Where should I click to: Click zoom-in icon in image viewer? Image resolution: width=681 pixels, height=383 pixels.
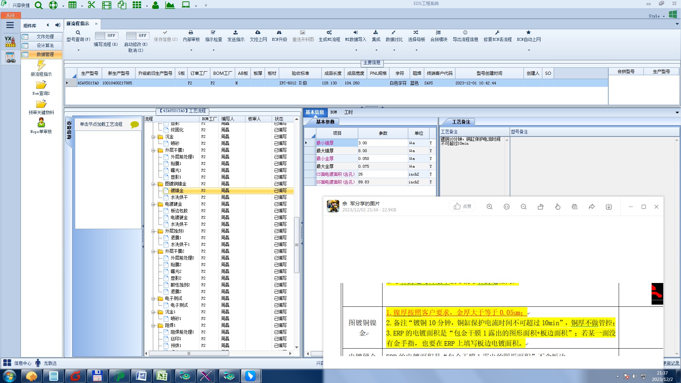pyautogui.click(x=489, y=207)
